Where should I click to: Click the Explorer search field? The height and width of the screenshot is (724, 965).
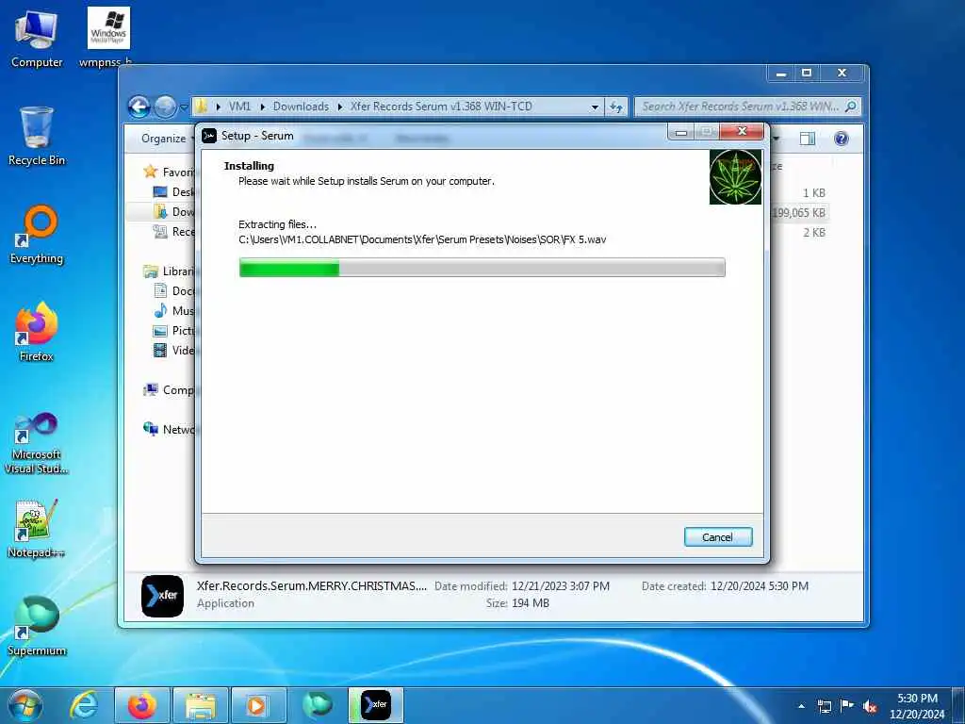(x=747, y=107)
